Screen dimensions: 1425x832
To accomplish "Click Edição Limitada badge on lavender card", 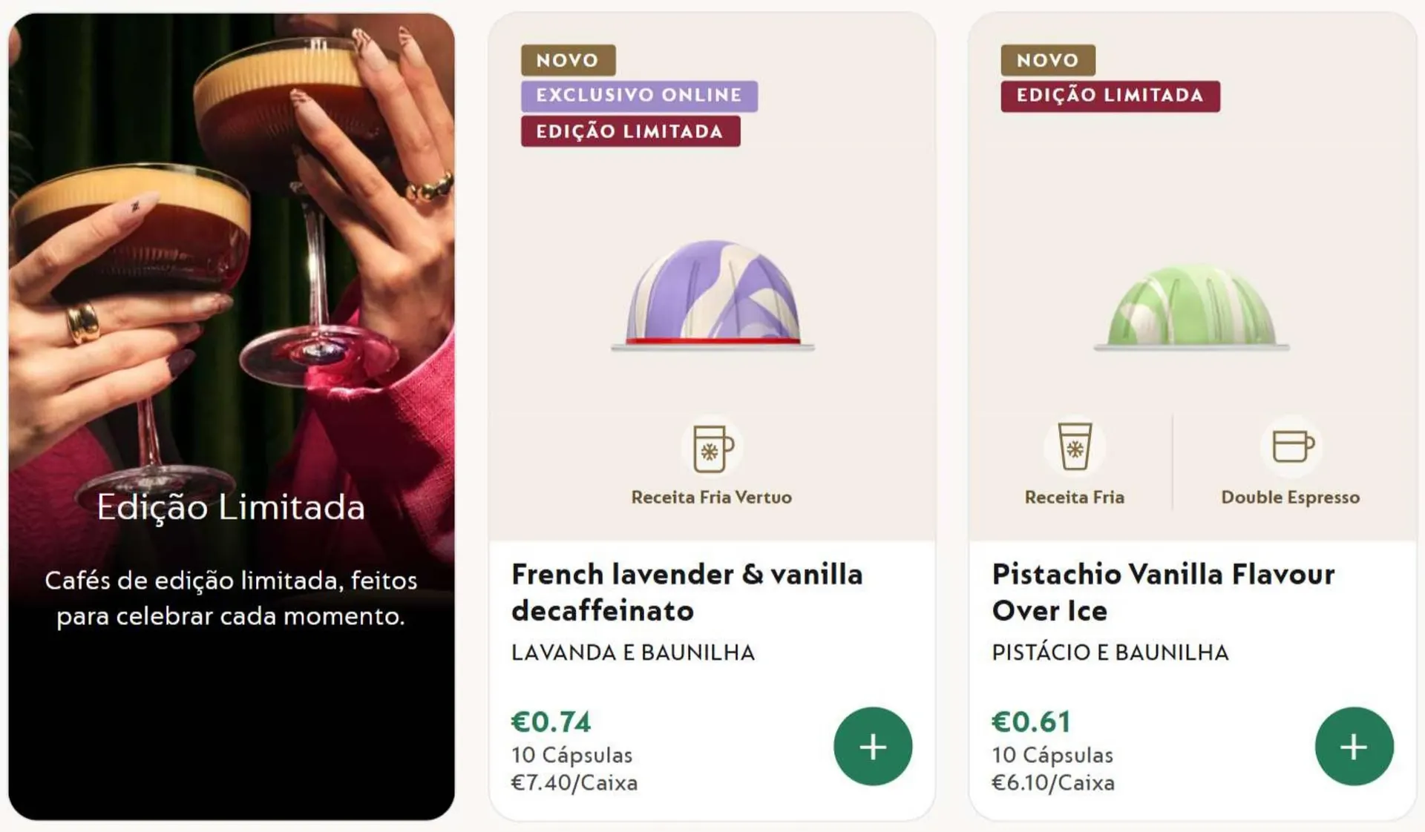I will pos(629,131).
